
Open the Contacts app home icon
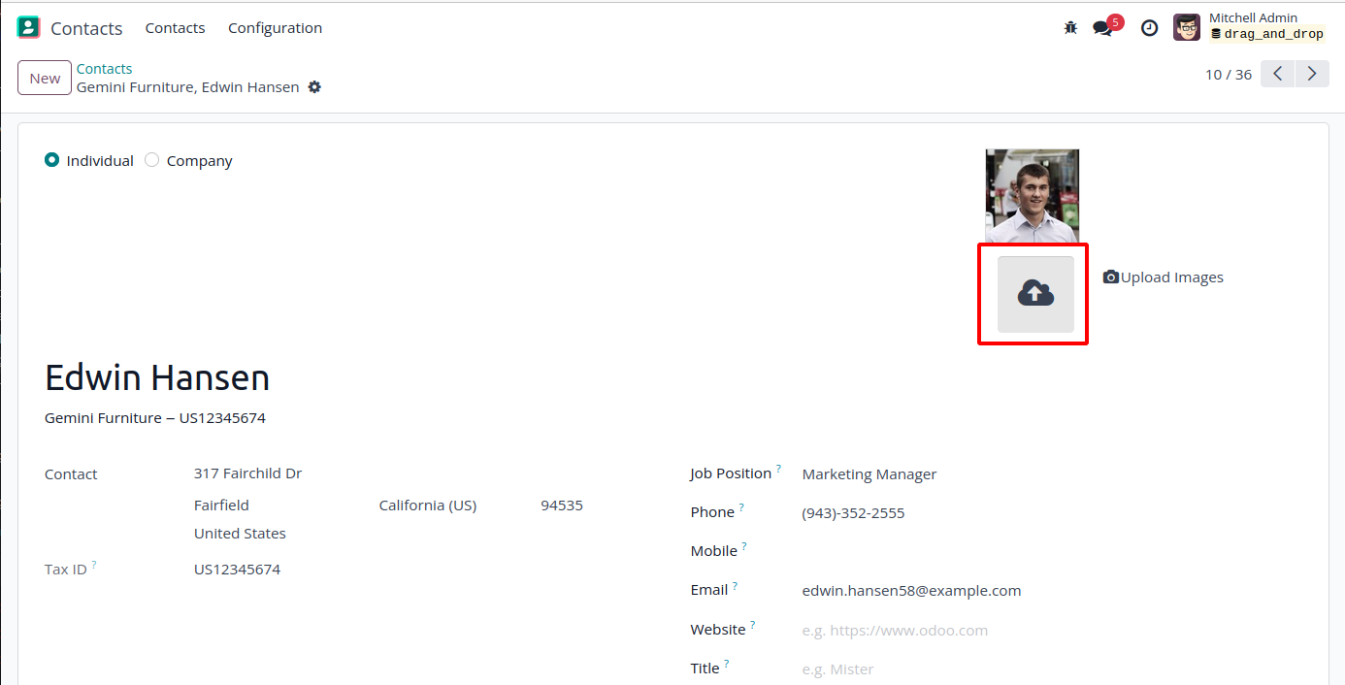[x=29, y=27]
